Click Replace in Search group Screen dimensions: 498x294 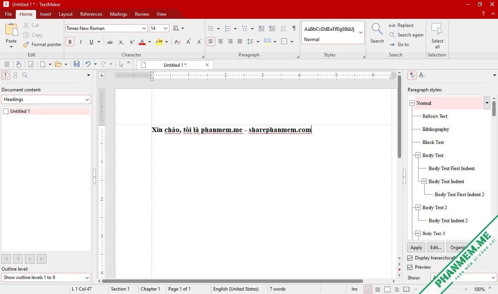(401, 25)
